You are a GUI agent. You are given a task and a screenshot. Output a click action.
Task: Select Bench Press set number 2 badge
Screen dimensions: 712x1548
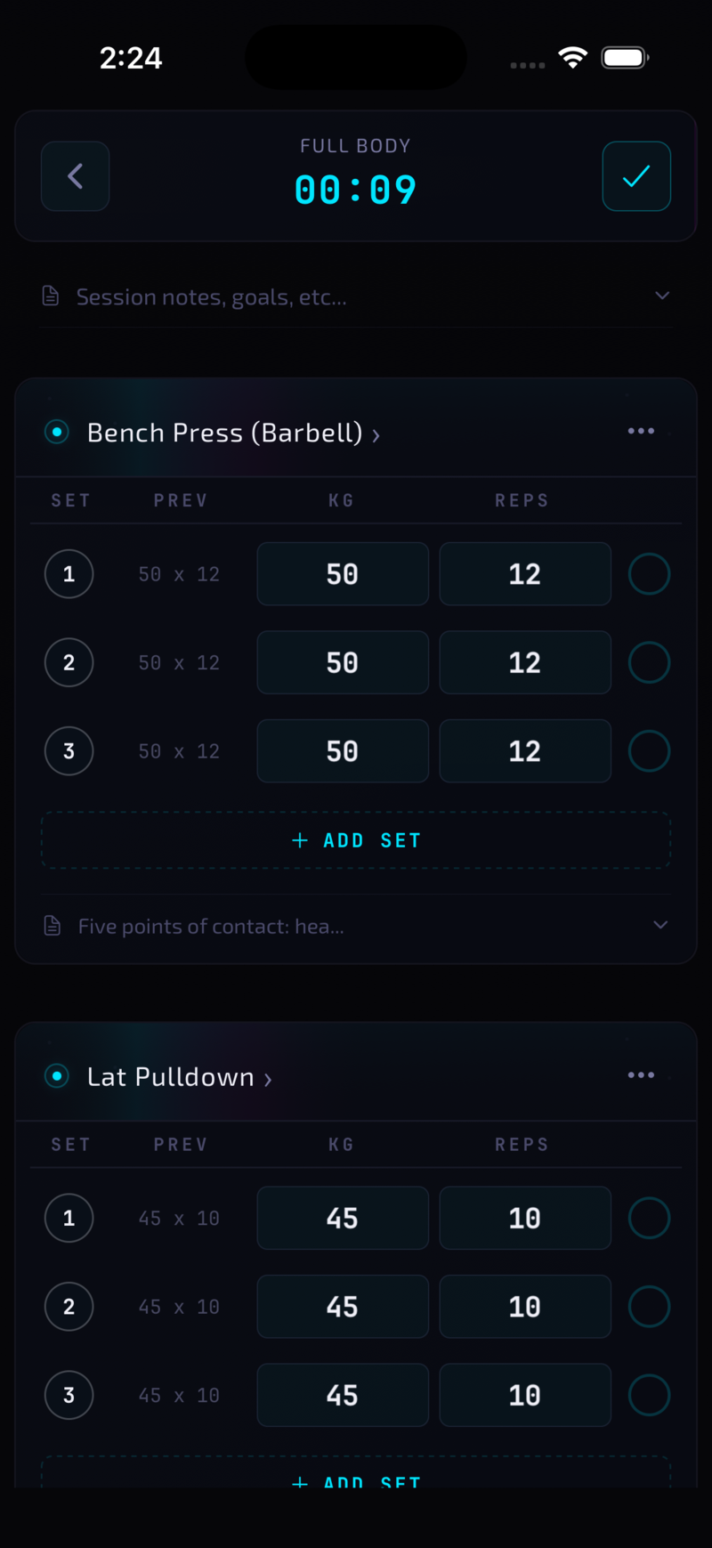(x=69, y=663)
